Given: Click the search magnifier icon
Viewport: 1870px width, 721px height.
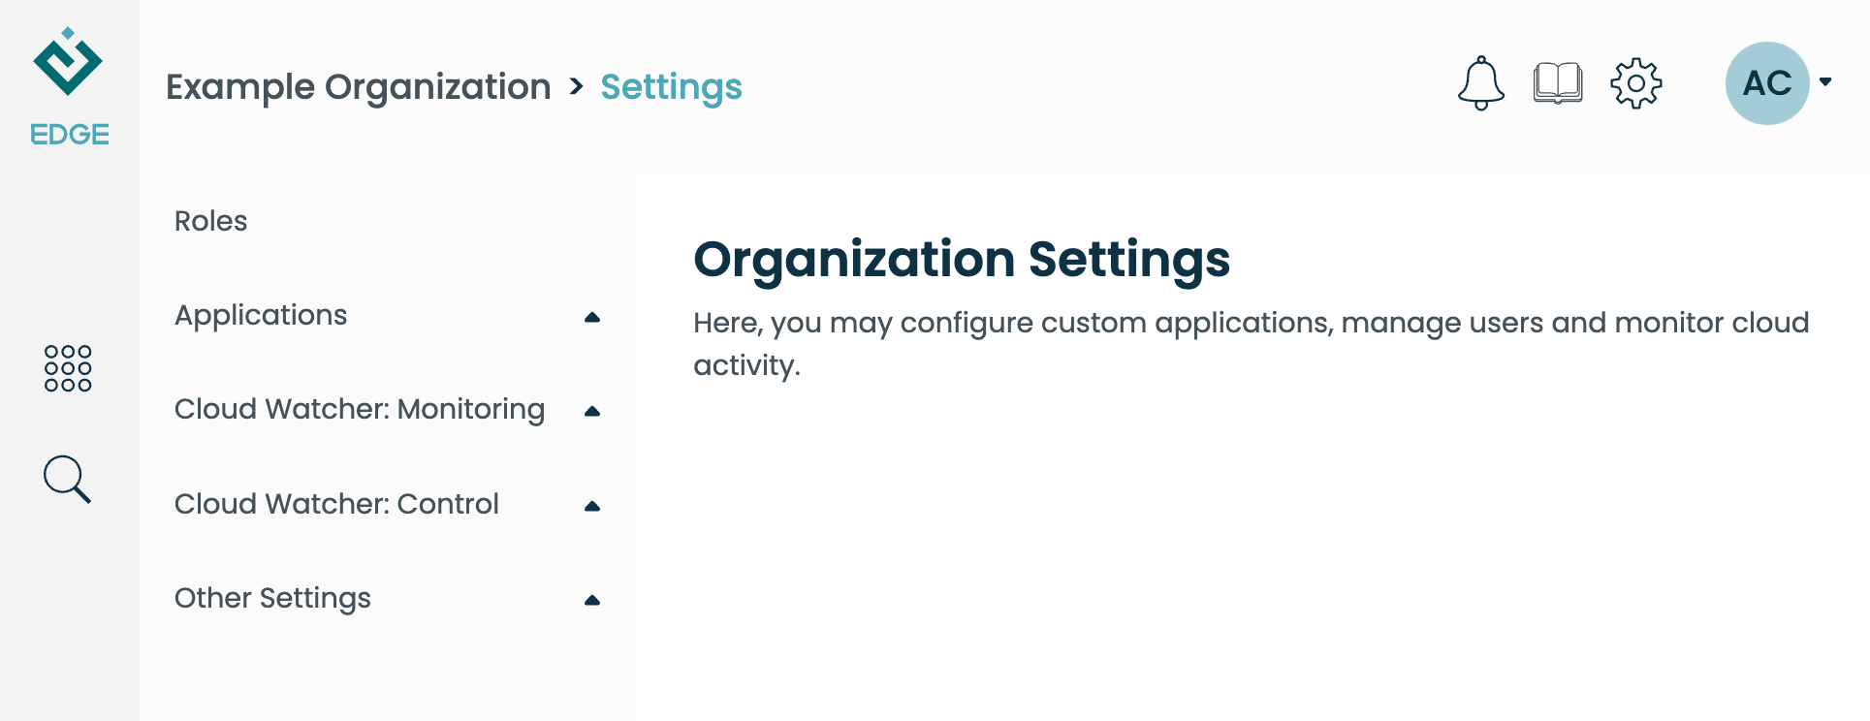Looking at the screenshot, I should tap(67, 479).
